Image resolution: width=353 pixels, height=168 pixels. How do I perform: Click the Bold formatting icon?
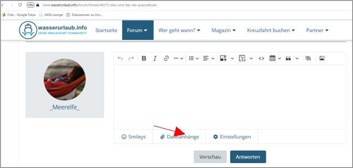(x=144, y=58)
